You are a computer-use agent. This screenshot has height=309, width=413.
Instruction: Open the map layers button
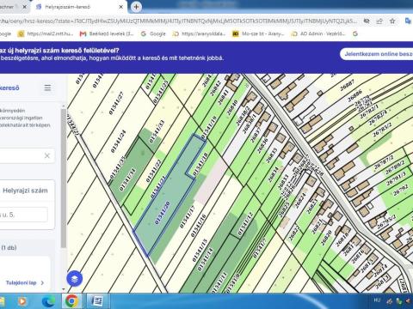tap(75, 279)
